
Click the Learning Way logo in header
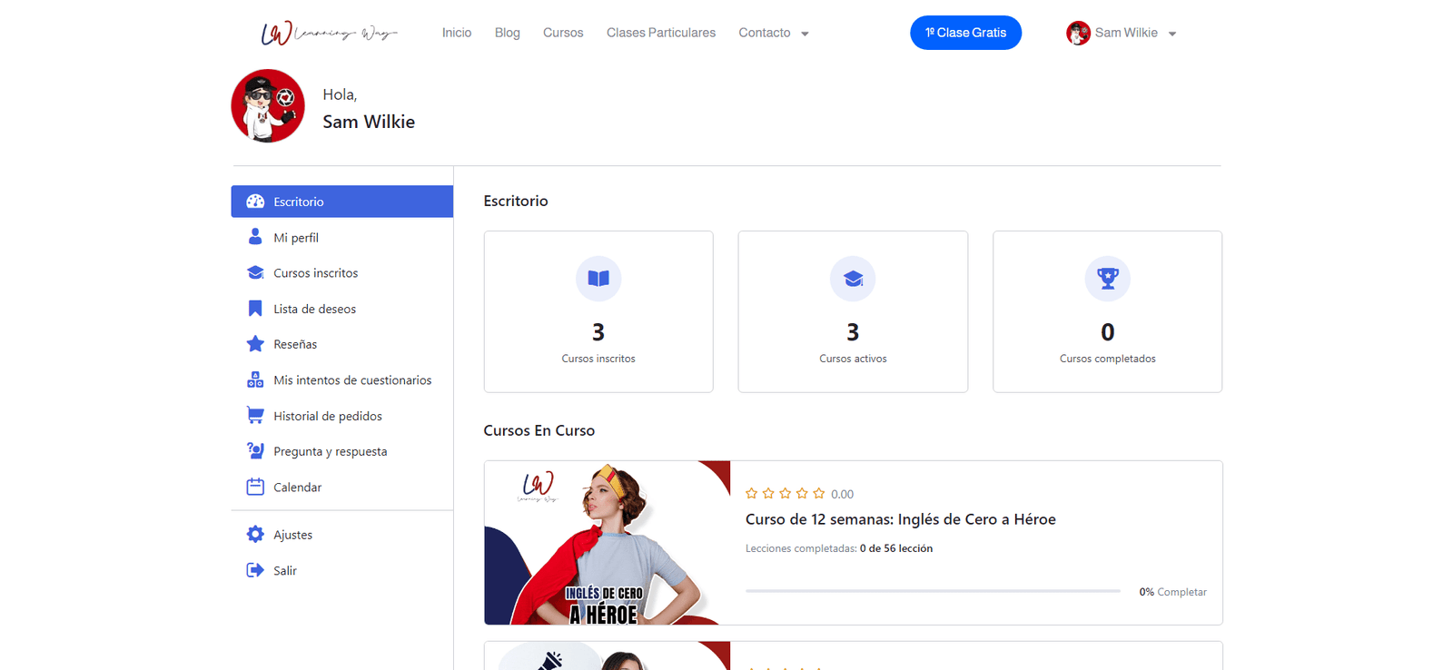tap(329, 33)
